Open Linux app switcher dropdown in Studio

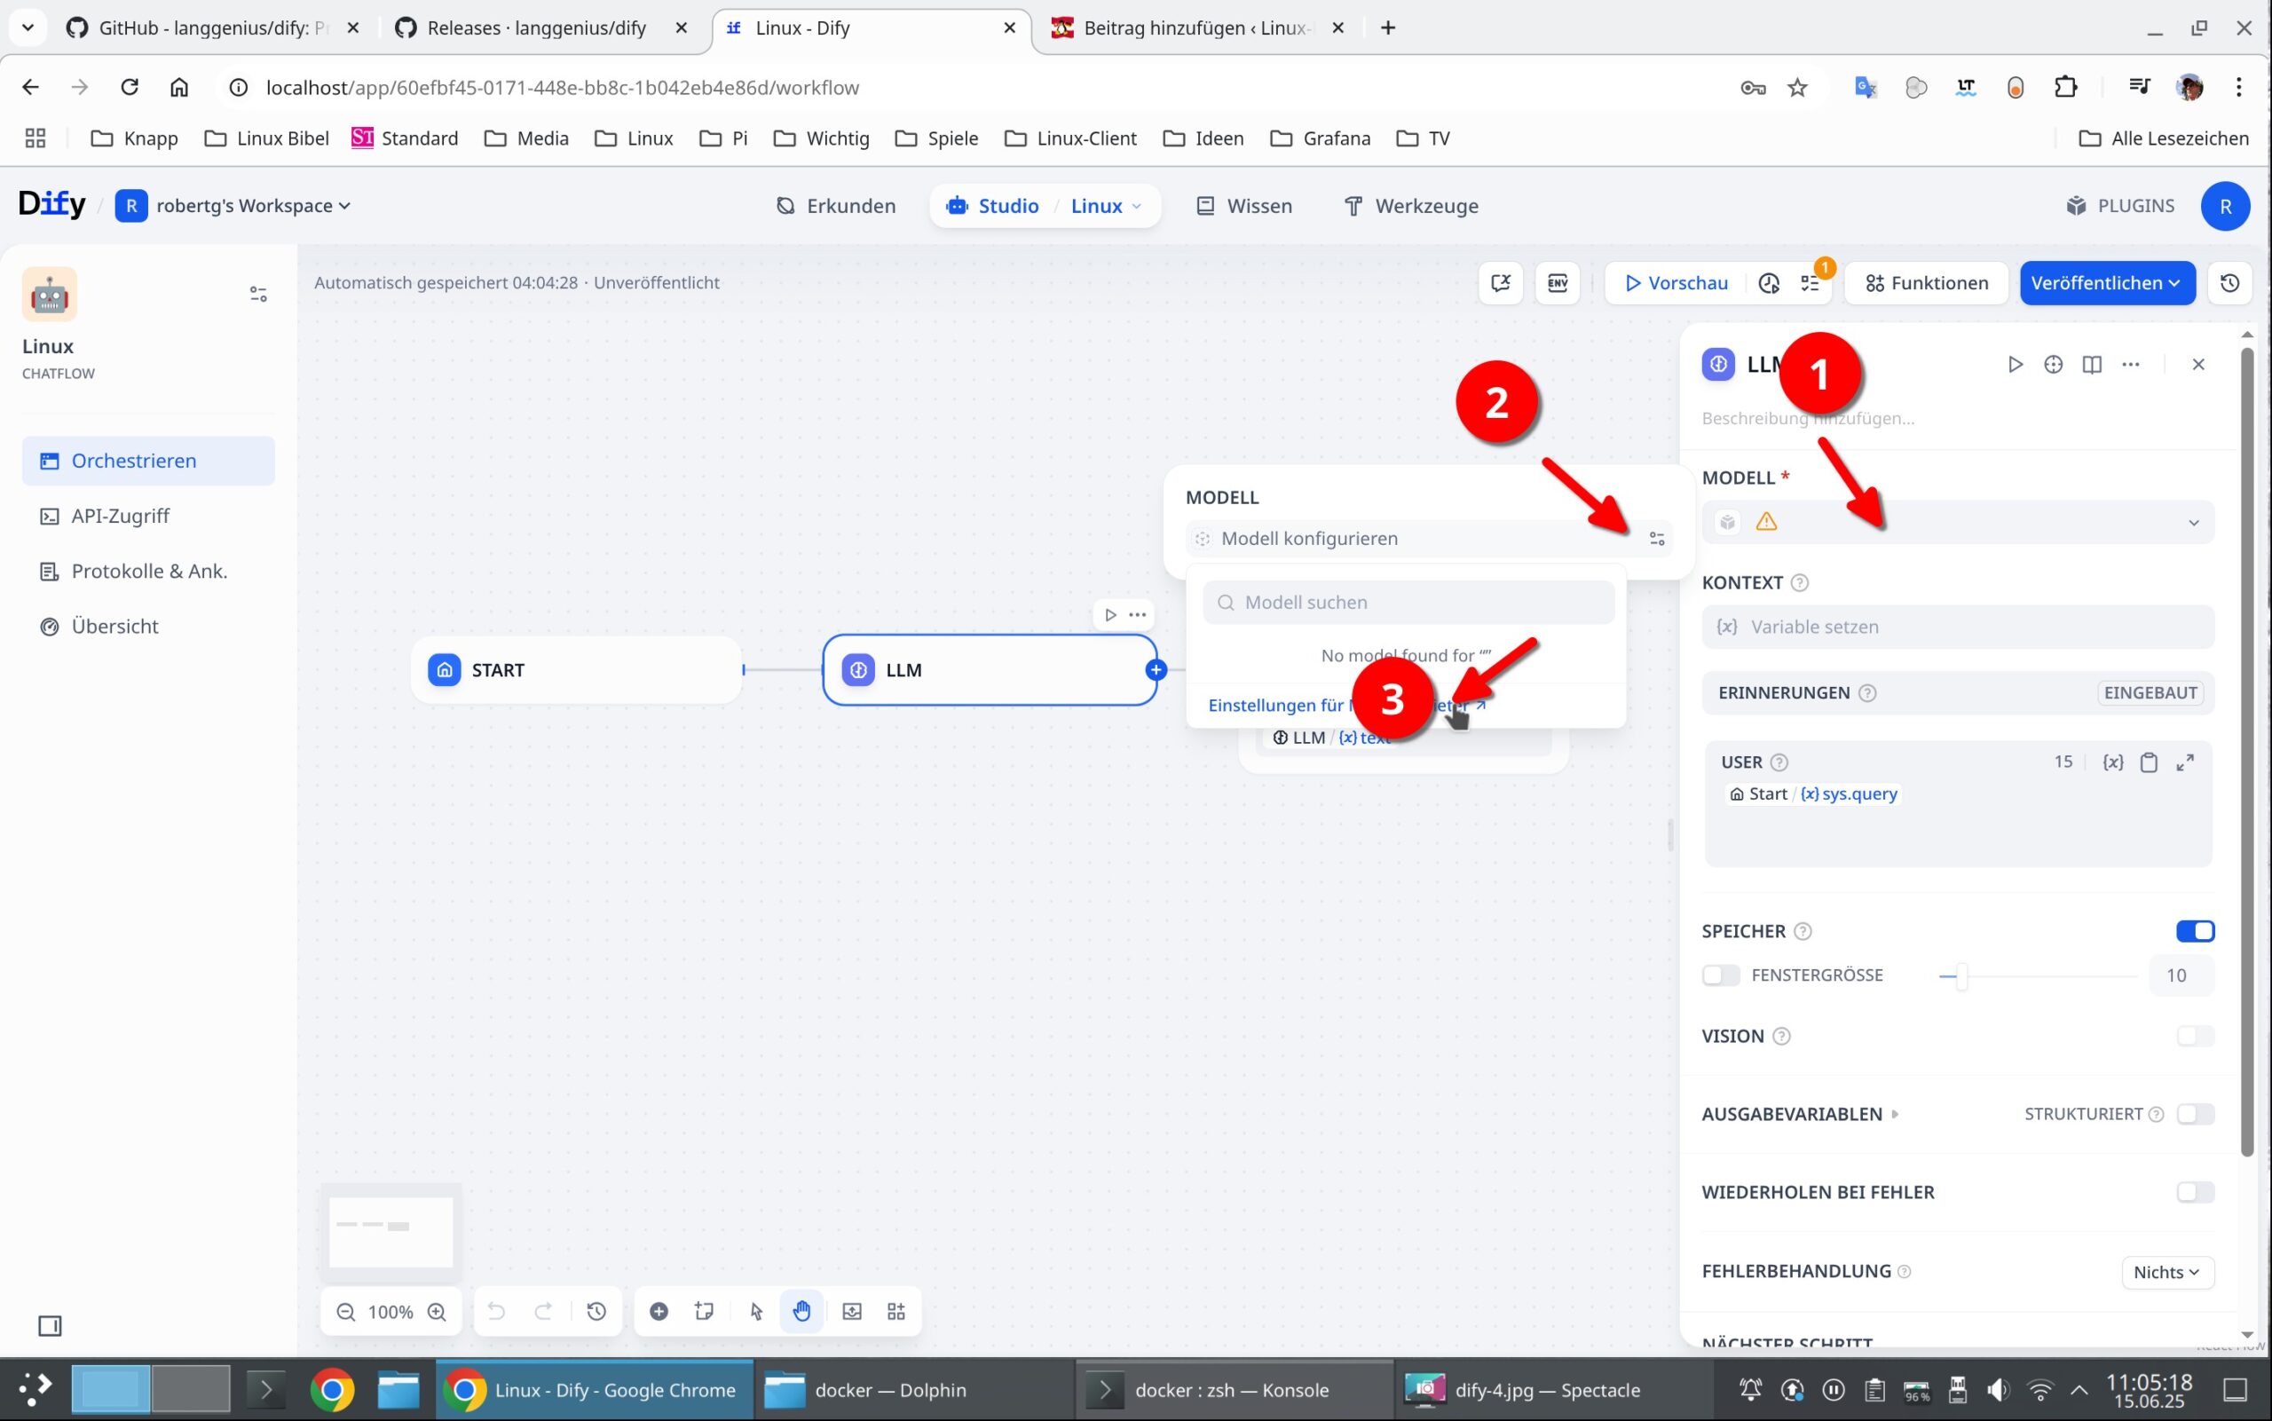click(1107, 206)
